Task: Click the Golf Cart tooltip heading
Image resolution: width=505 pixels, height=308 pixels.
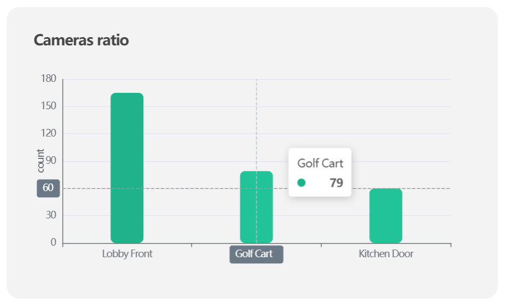Action: point(320,163)
